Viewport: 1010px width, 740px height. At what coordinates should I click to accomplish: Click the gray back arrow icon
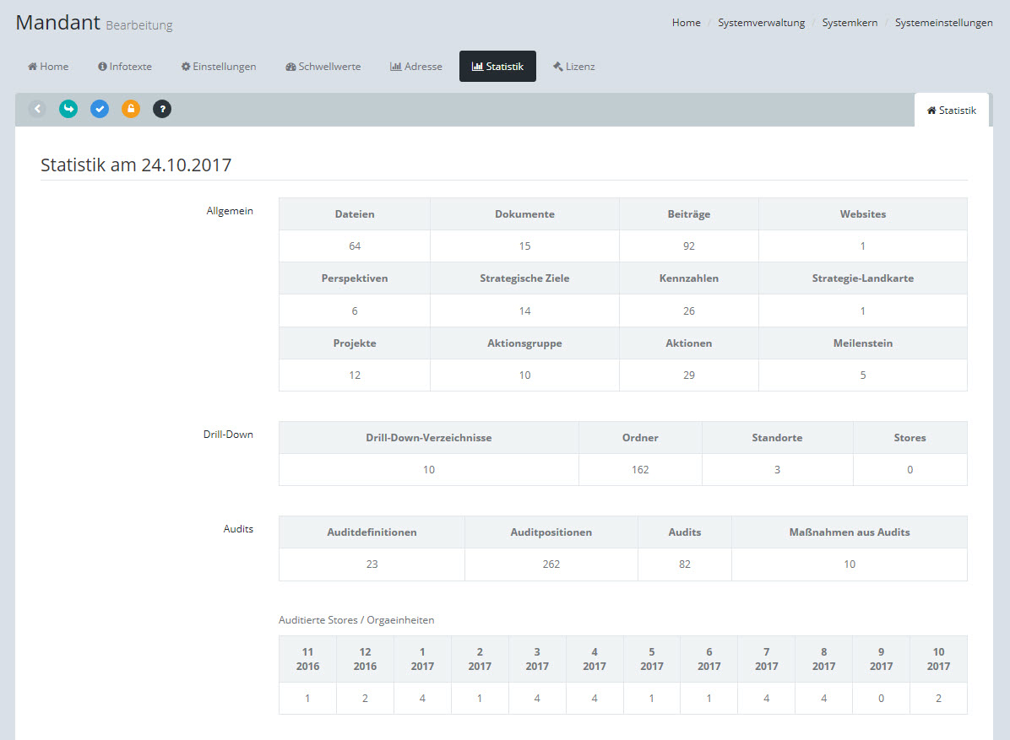point(37,109)
